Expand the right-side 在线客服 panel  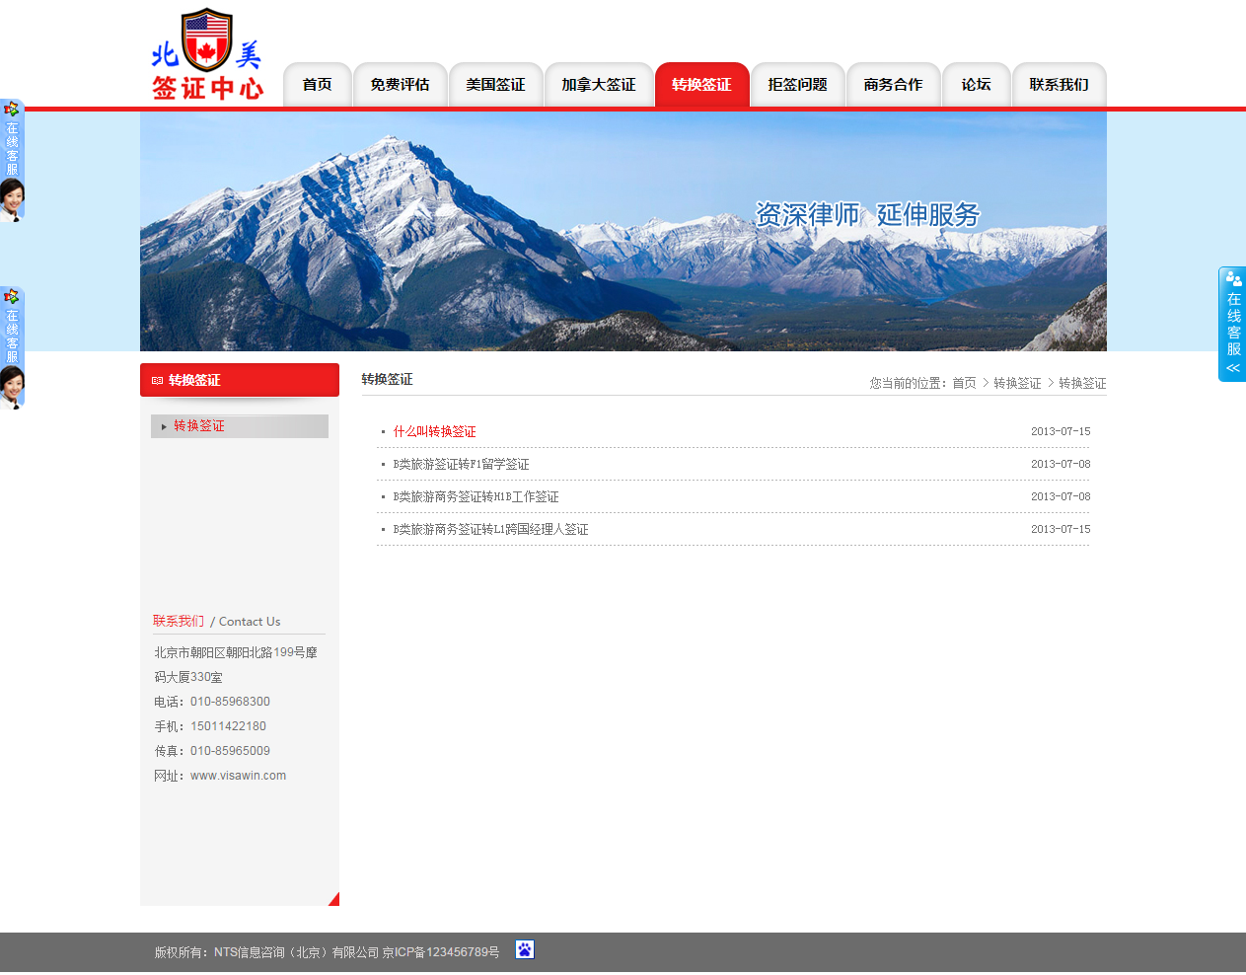tap(1232, 324)
